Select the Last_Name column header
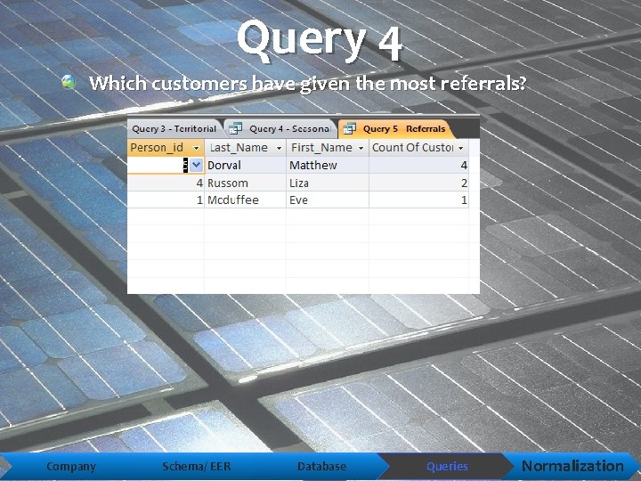This screenshot has height=481, width=641. click(x=246, y=148)
